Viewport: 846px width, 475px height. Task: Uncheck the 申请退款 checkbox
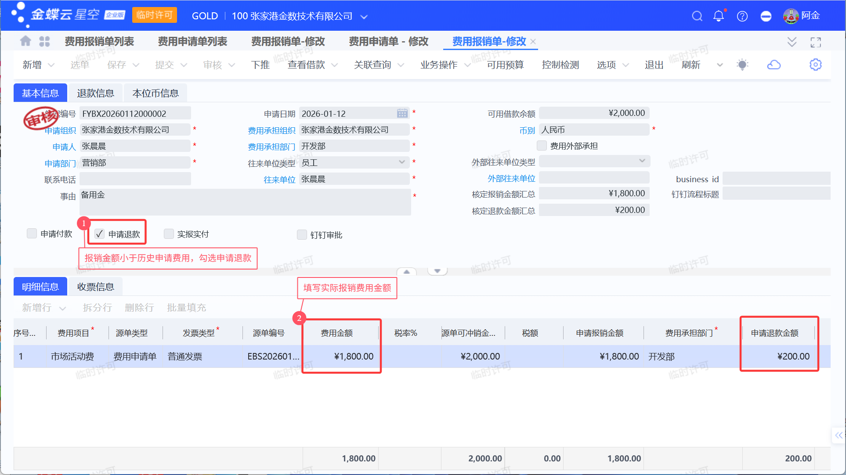tap(100, 234)
